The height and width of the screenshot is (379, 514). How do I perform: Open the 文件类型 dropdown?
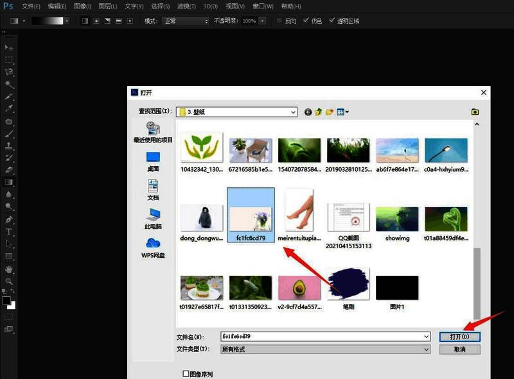click(x=426, y=350)
